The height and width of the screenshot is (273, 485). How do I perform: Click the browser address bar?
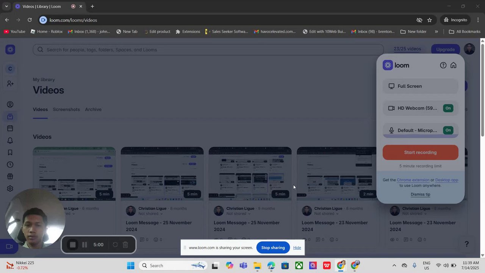coord(227,20)
